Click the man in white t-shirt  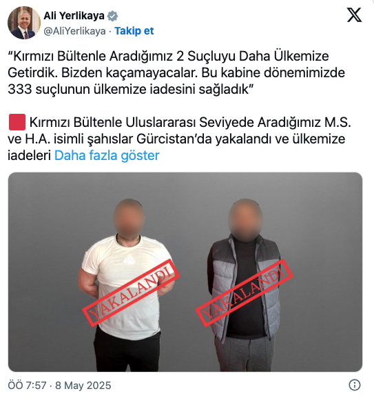(127, 286)
